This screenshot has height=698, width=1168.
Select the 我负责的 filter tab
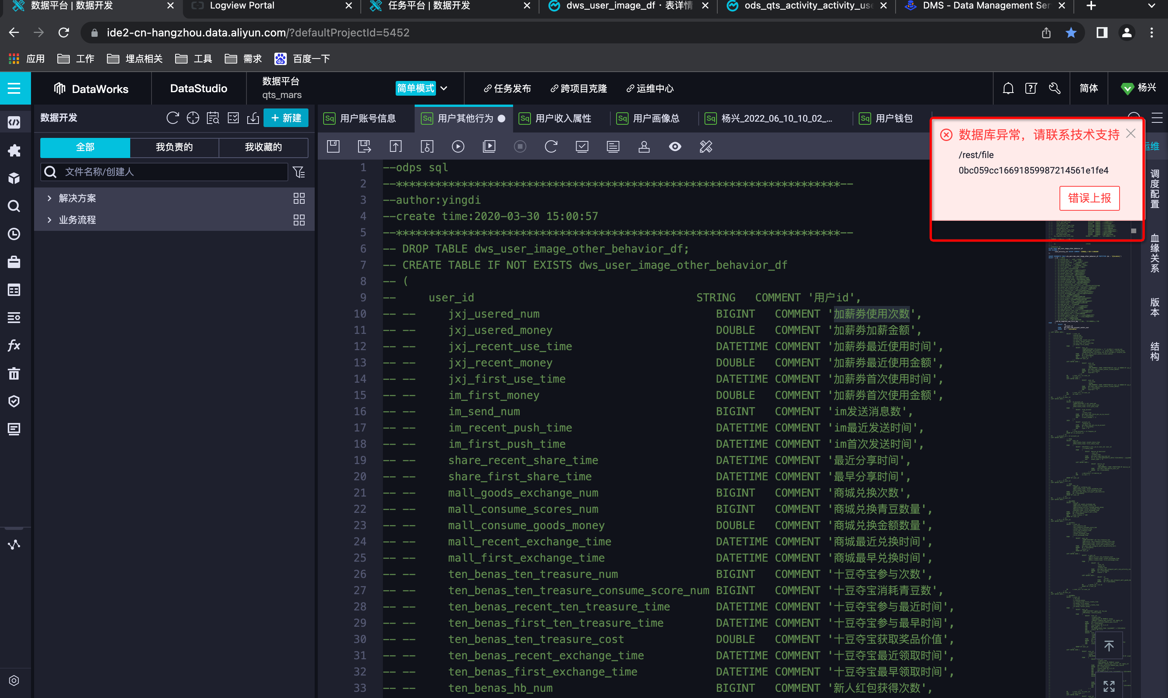click(174, 147)
